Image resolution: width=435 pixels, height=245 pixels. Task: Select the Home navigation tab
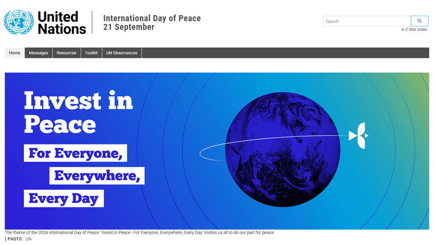pyautogui.click(x=14, y=53)
